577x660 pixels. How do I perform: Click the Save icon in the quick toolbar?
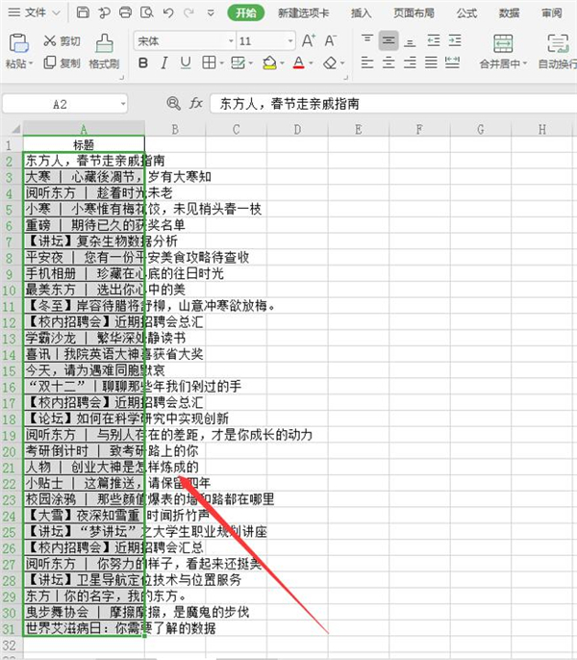click(83, 13)
